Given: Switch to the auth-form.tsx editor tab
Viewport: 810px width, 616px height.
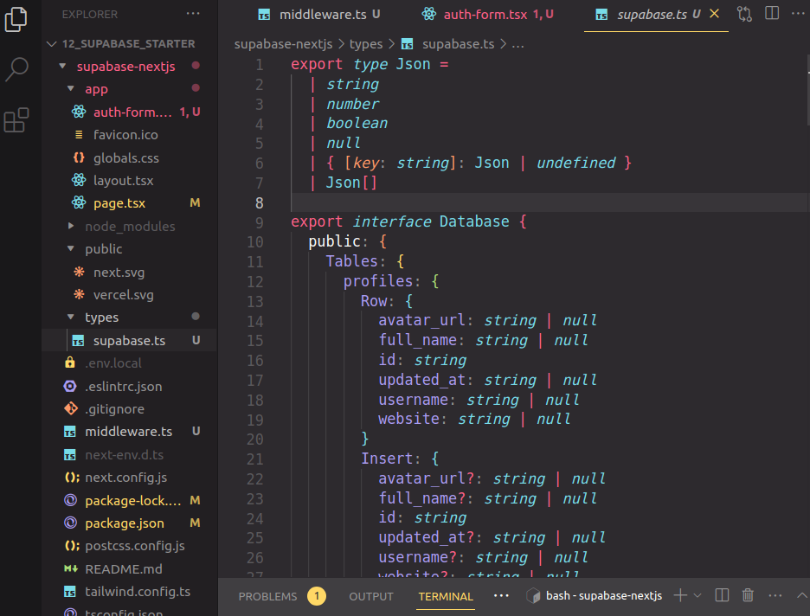Looking at the screenshot, I should [487, 15].
